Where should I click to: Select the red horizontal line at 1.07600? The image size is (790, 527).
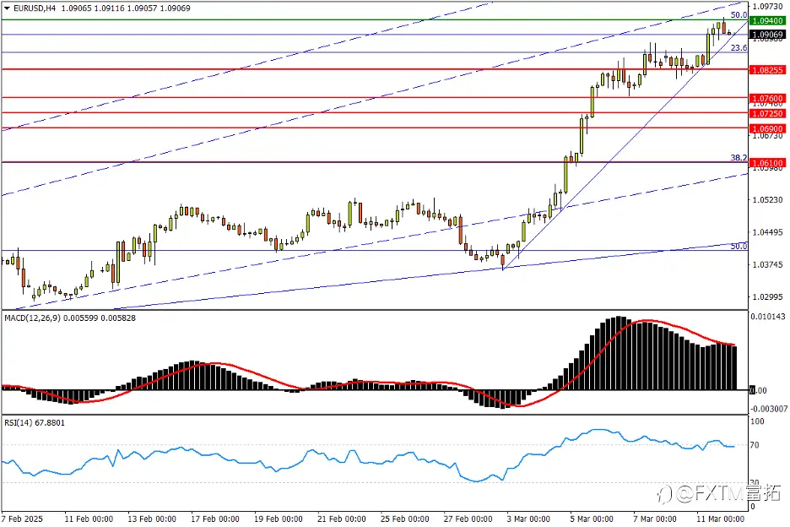point(375,97)
